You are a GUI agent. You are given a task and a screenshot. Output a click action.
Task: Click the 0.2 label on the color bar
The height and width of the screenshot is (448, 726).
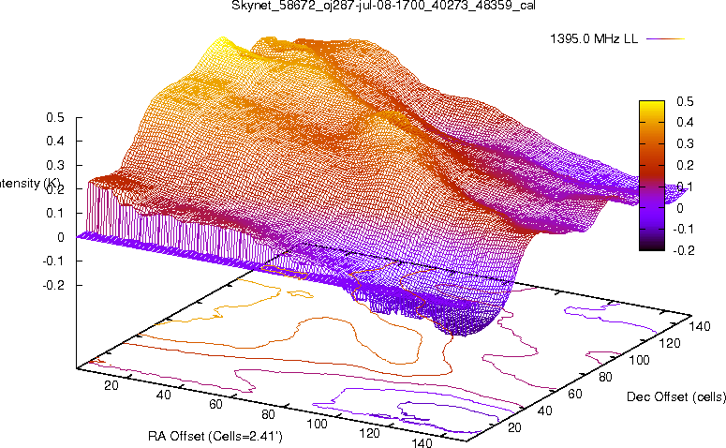click(685, 165)
